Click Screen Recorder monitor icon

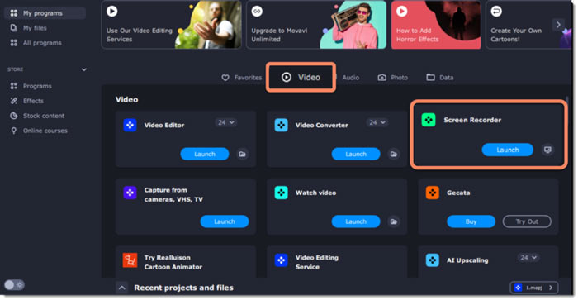(x=547, y=150)
